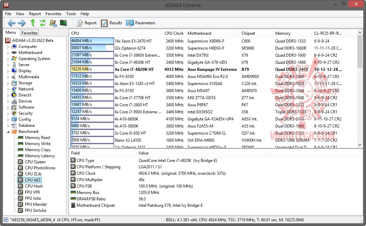Expand the Computer tree node
Viewport: 366px width, 226px height.
coord(8,47)
